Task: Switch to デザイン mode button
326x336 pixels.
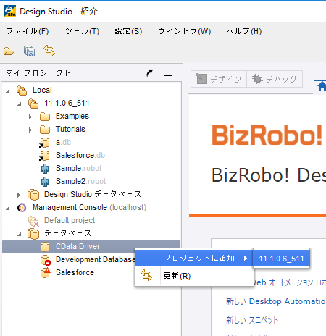Action: point(219,79)
